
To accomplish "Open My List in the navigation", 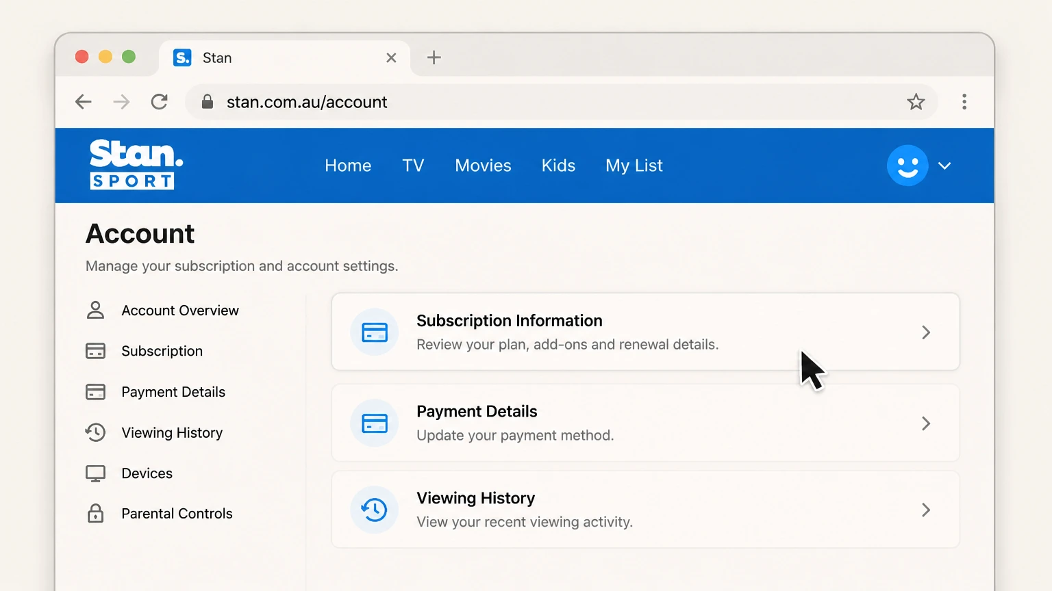I will 634,166.
